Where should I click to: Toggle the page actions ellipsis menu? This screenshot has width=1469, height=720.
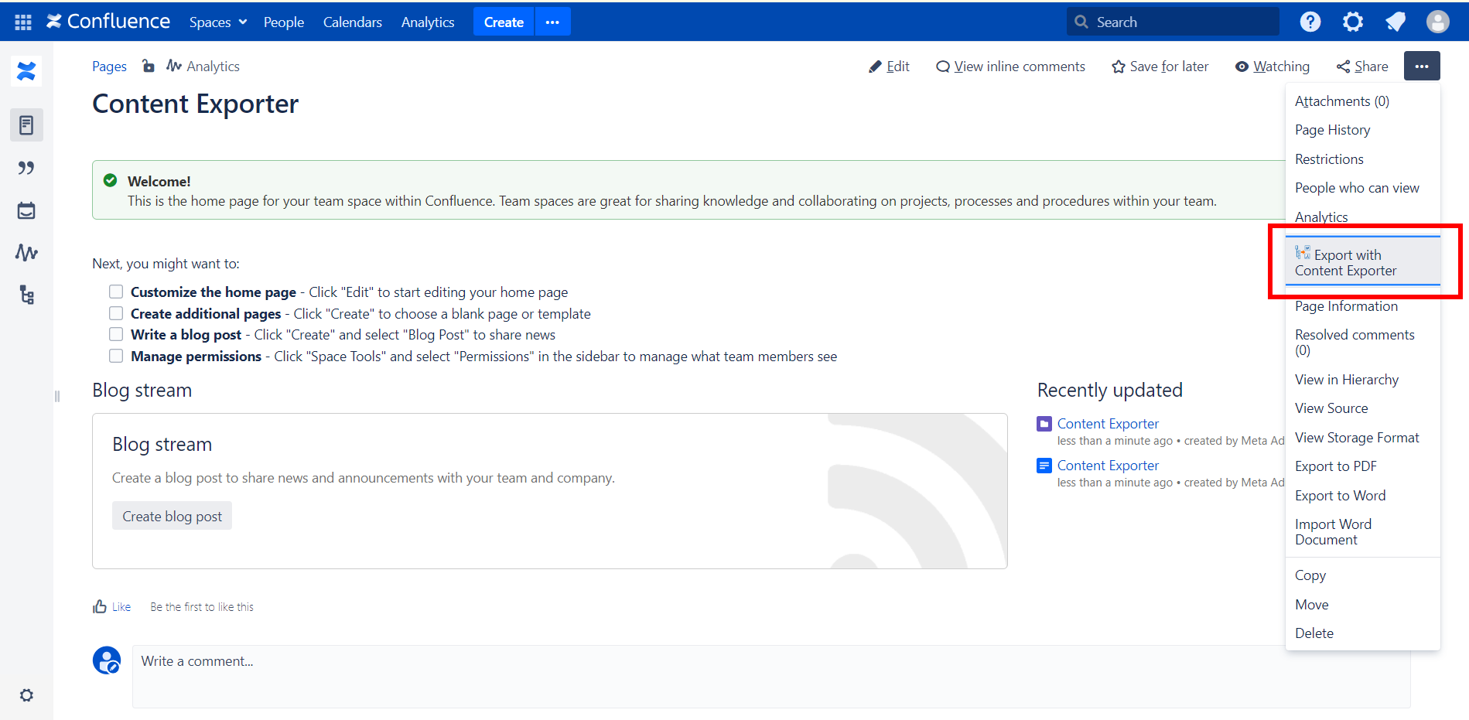pos(1421,67)
